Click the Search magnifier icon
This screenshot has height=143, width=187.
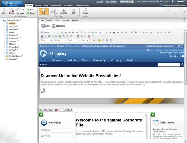[85, 10]
